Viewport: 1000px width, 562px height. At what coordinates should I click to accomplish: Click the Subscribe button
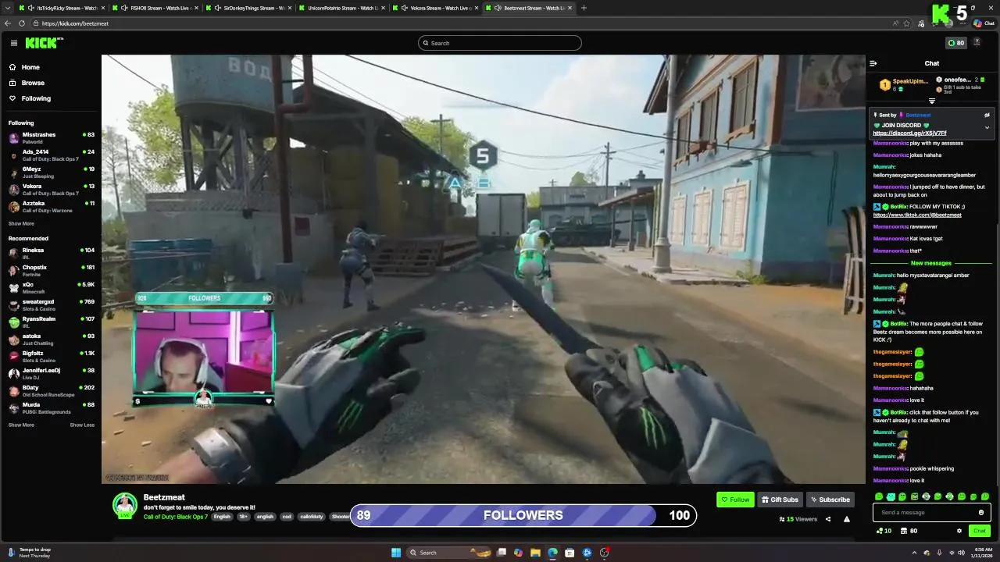tap(830, 500)
